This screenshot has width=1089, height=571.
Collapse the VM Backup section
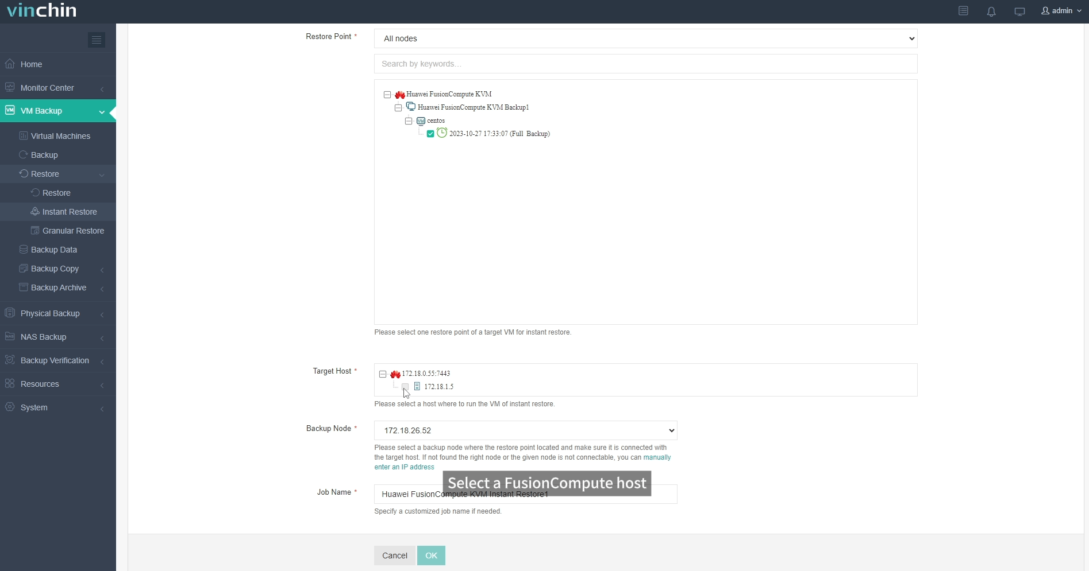58,111
